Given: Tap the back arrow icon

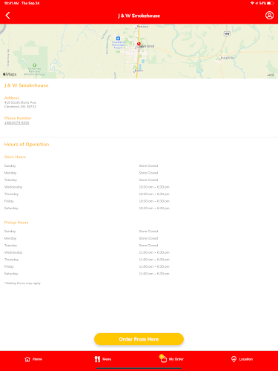Looking at the screenshot, I should 7,16.
